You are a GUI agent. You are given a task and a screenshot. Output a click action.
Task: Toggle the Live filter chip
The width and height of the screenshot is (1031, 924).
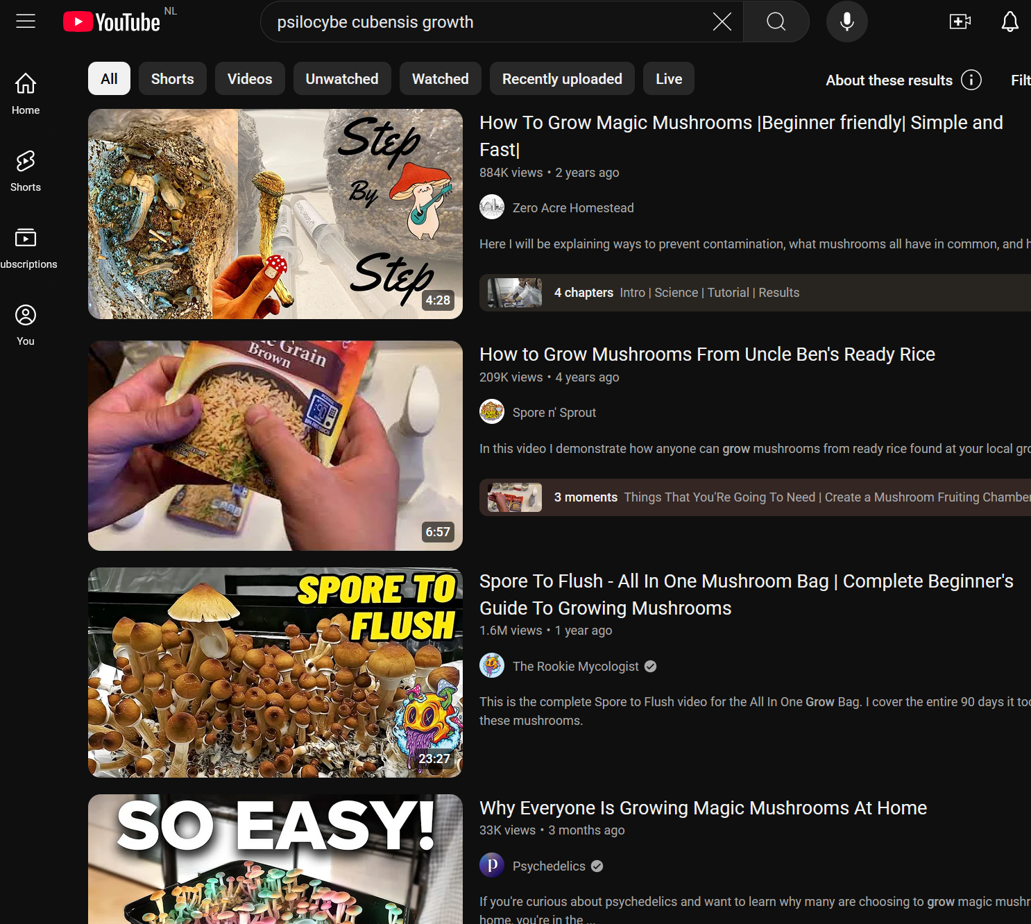[668, 79]
